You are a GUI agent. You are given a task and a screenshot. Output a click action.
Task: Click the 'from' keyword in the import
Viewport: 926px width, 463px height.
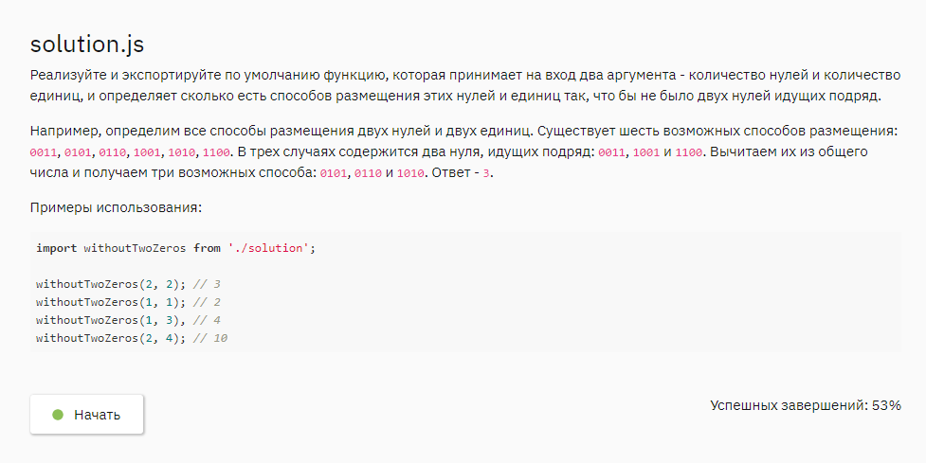tap(206, 248)
